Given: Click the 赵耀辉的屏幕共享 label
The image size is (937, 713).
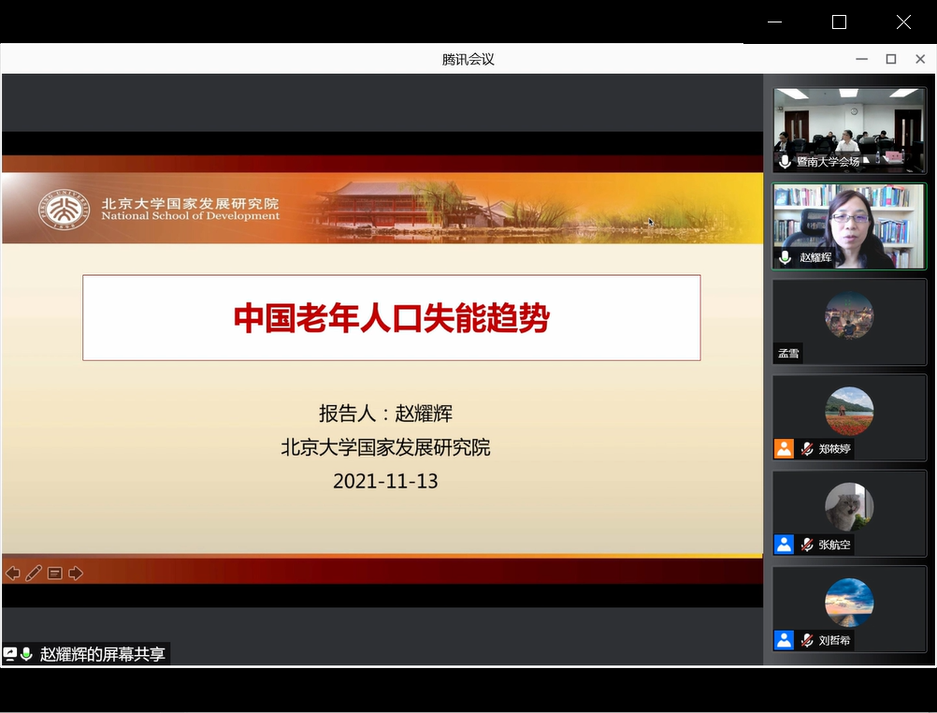Looking at the screenshot, I should pos(102,654).
